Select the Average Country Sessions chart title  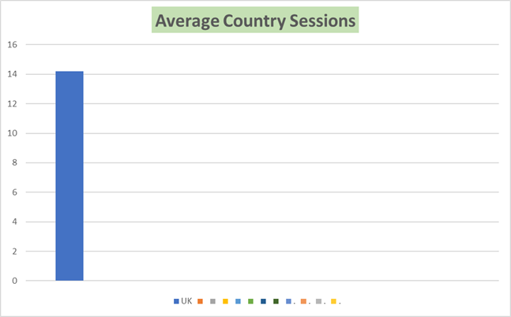[255, 21]
